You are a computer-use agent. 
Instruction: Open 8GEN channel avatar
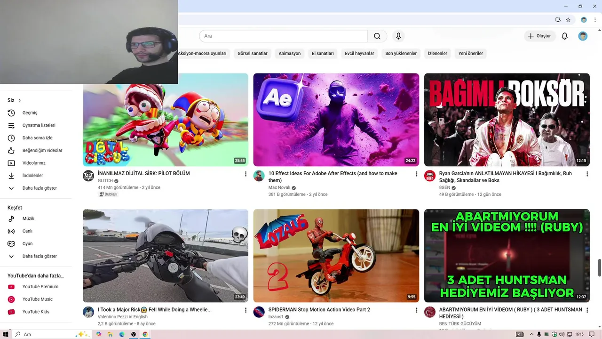pyautogui.click(x=430, y=176)
